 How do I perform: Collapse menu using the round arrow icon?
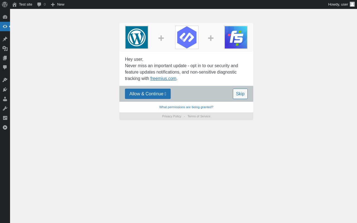(x=5, y=127)
